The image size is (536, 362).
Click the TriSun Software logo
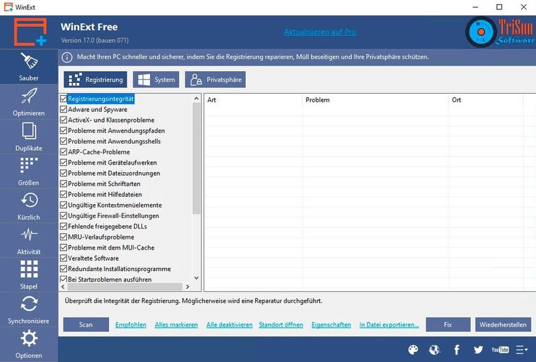500,32
